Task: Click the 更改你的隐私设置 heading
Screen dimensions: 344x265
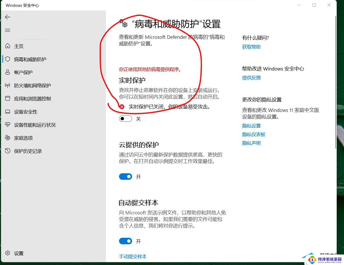Action: [262, 100]
